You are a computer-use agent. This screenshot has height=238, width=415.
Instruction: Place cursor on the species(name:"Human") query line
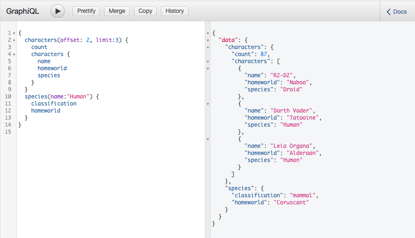[x=62, y=96]
